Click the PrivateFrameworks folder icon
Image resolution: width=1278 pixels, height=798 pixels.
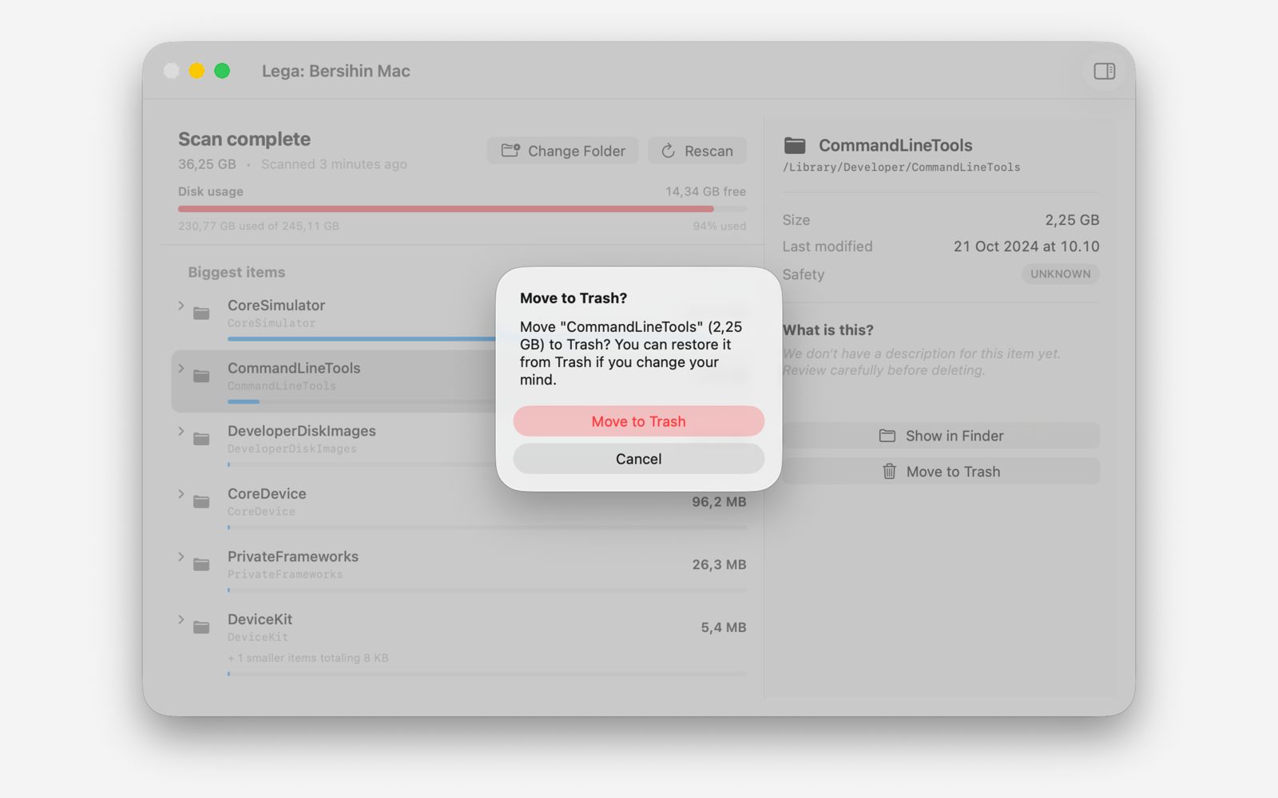coord(201,565)
